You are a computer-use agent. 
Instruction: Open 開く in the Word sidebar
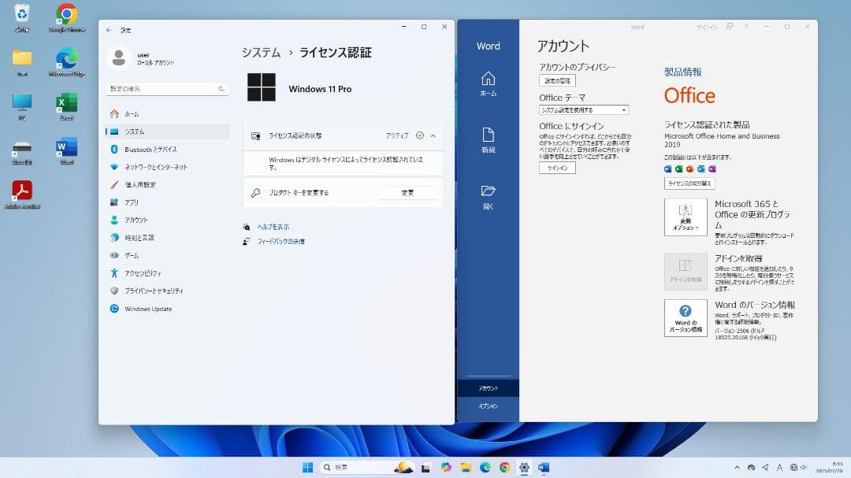[x=489, y=195]
